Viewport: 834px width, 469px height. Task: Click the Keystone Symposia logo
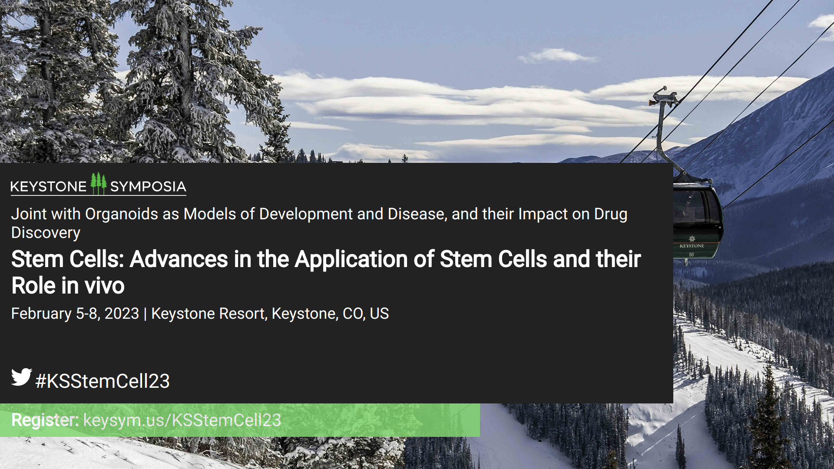tap(98, 184)
